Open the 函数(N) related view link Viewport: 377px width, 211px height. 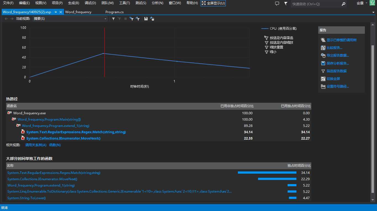pyautogui.click(x=55, y=145)
